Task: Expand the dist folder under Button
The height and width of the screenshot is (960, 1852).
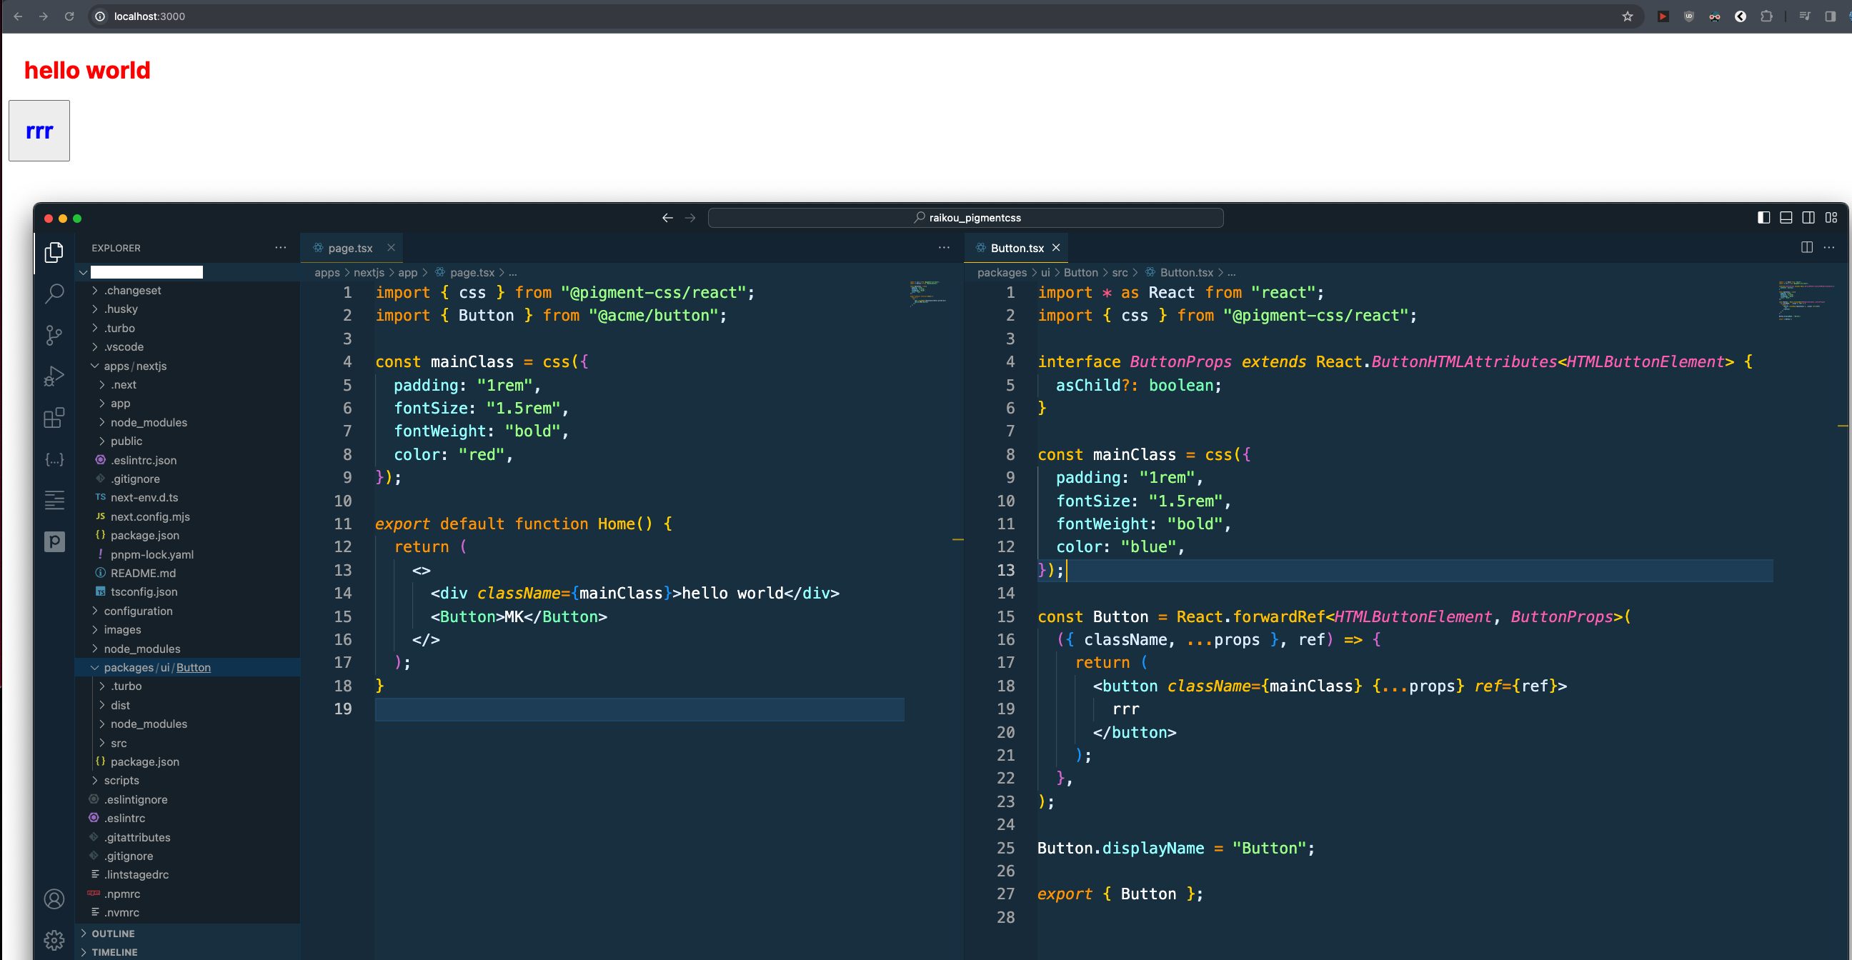Action: pyautogui.click(x=187, y=705)
